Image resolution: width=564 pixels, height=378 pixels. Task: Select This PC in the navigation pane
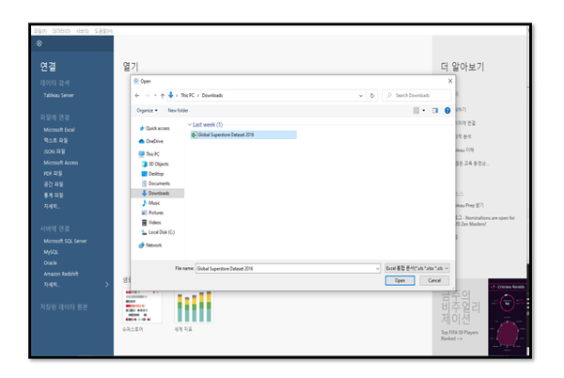tap(149, 154)
